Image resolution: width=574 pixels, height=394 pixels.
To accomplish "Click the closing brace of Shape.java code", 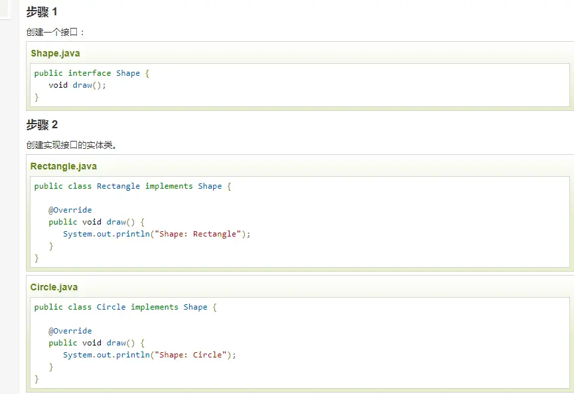I will (x=36, y=97).
